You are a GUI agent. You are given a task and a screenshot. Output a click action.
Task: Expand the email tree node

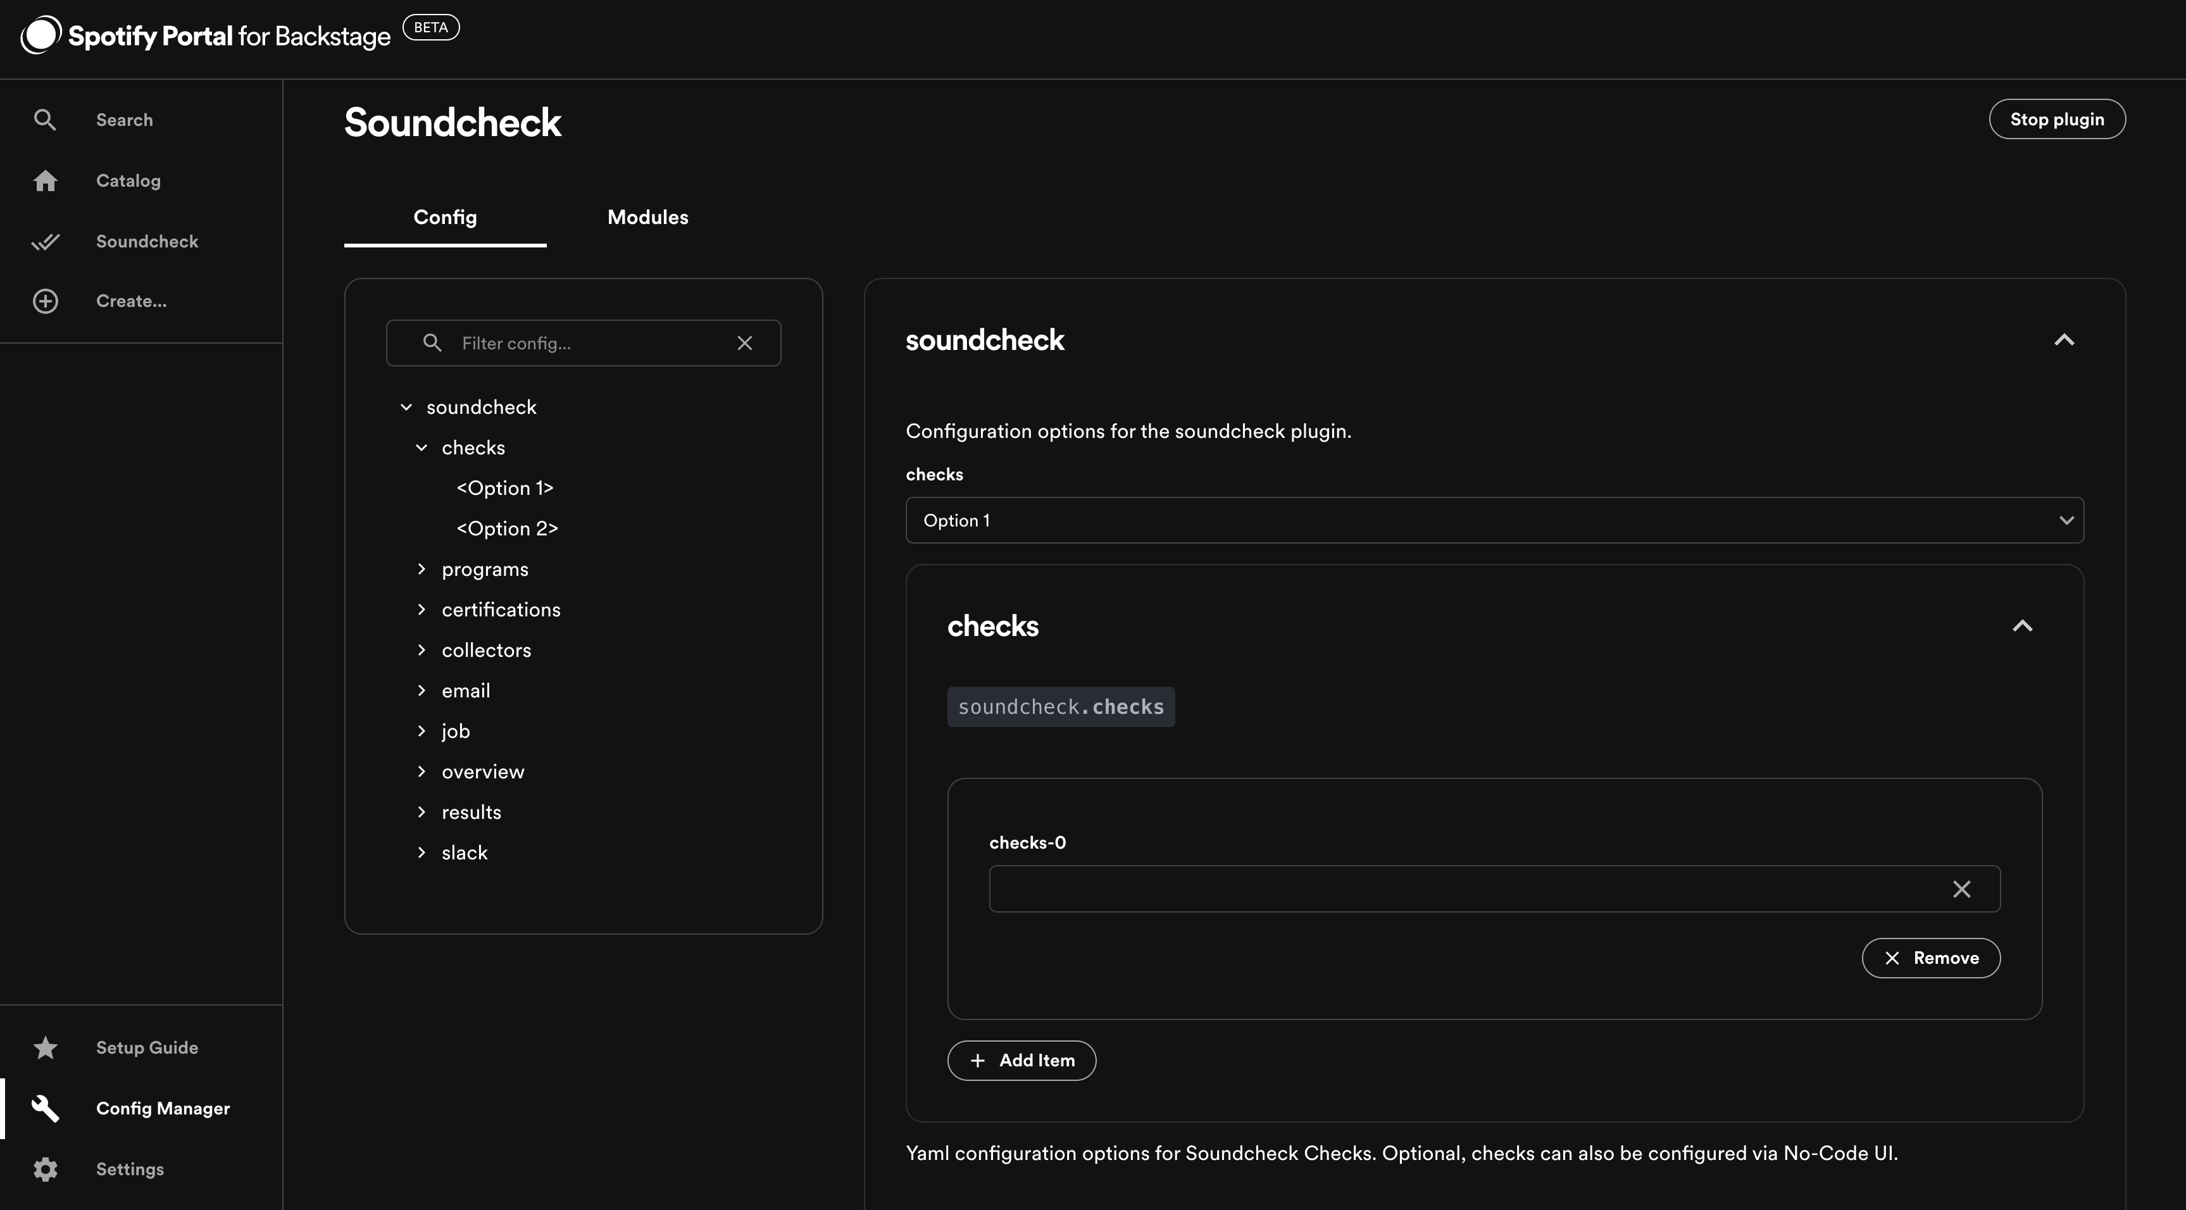pyautogui.click(x=422, y=690)
